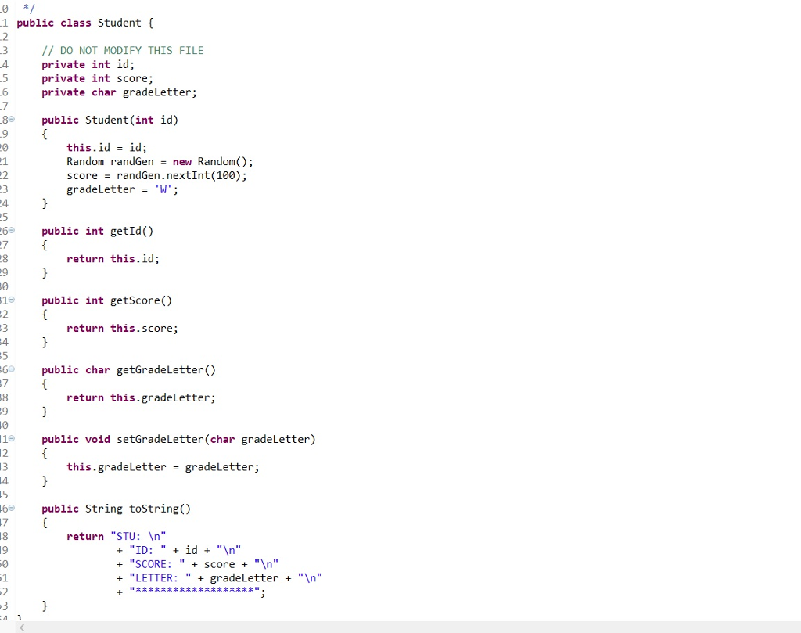The width and height of the screenshot is (801, 633).
Task: Collapse the toString method body
Action: point(11,509)
